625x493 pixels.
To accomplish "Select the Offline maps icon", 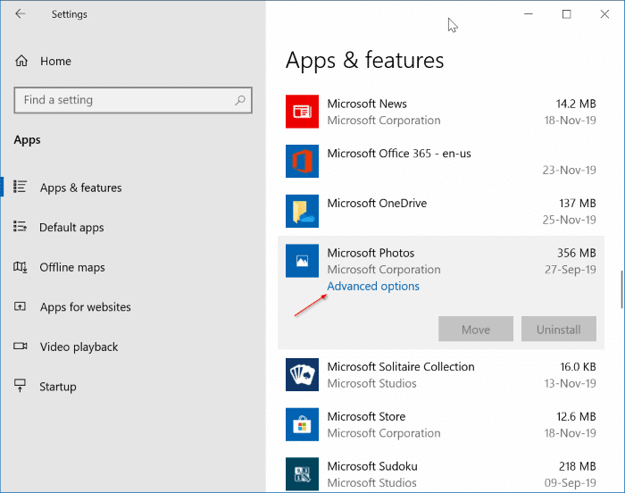I will [x=20, y=266].
